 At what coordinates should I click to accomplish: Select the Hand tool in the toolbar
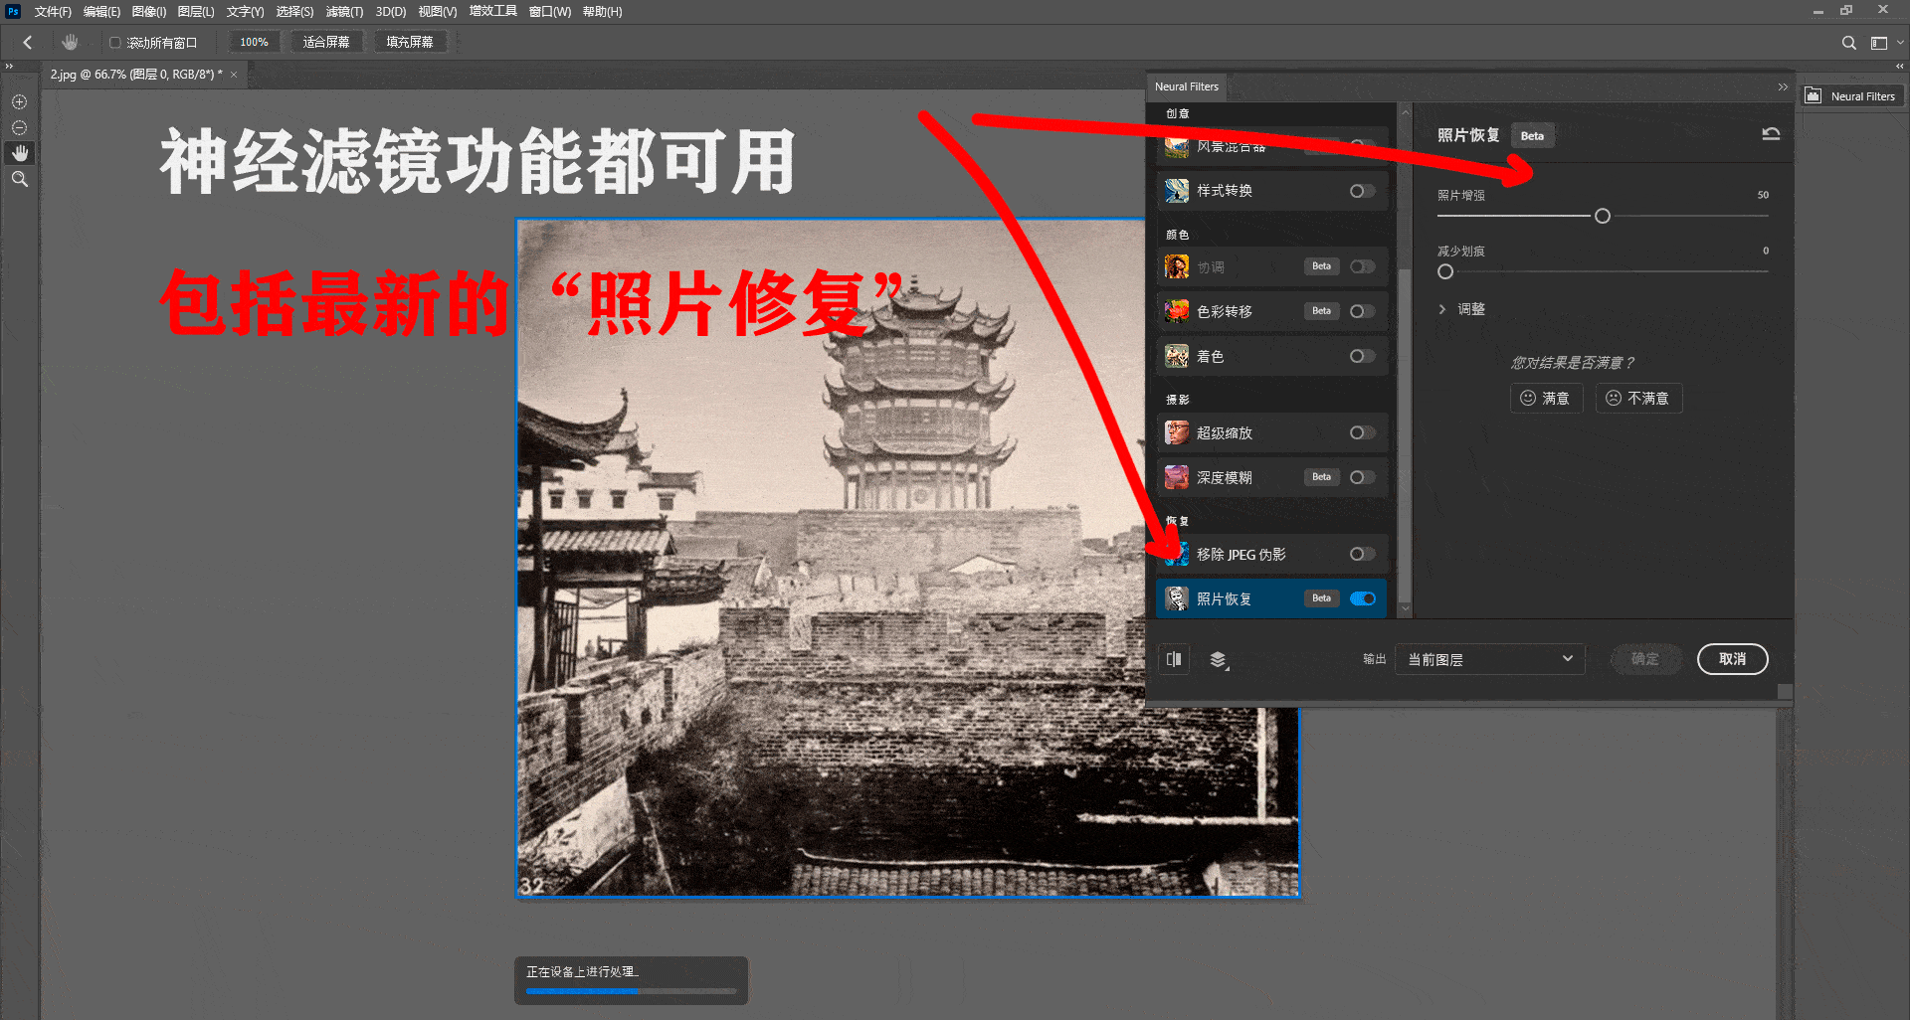[19, 153]
